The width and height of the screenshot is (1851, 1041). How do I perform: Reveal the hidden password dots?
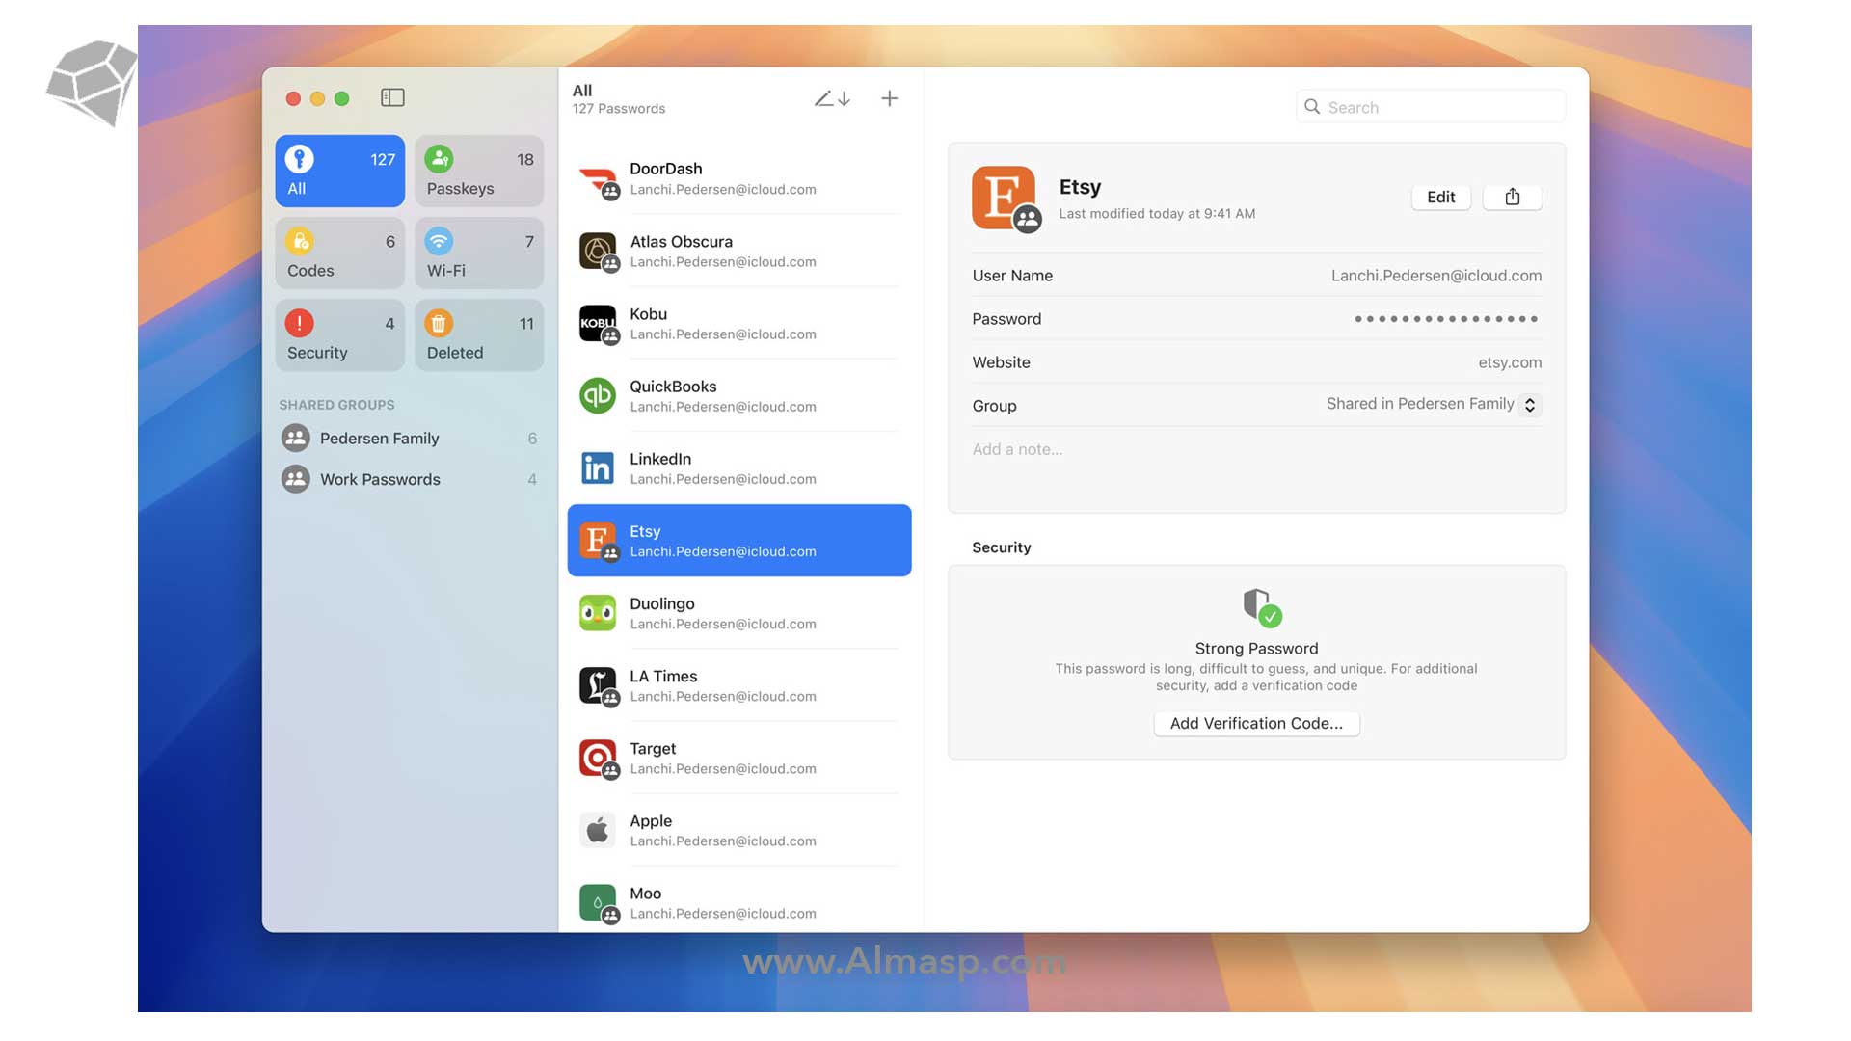pos(1446,319)
